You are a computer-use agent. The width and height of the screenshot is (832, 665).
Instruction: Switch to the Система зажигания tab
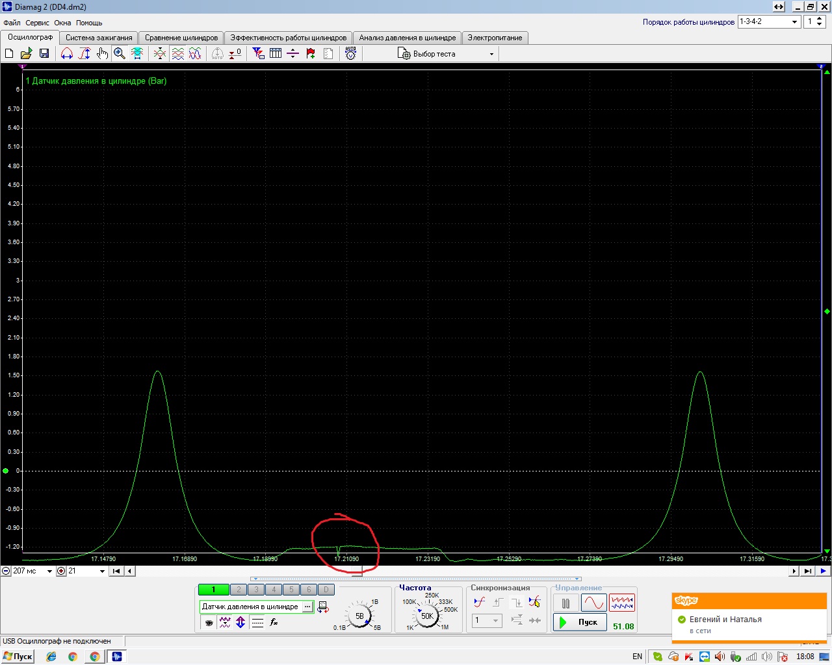99,38
